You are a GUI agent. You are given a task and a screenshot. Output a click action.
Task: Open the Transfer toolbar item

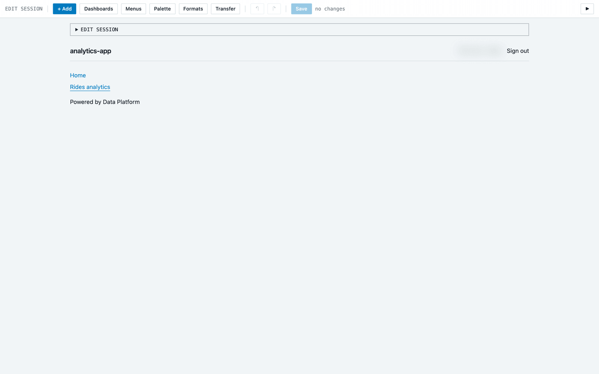225,9
